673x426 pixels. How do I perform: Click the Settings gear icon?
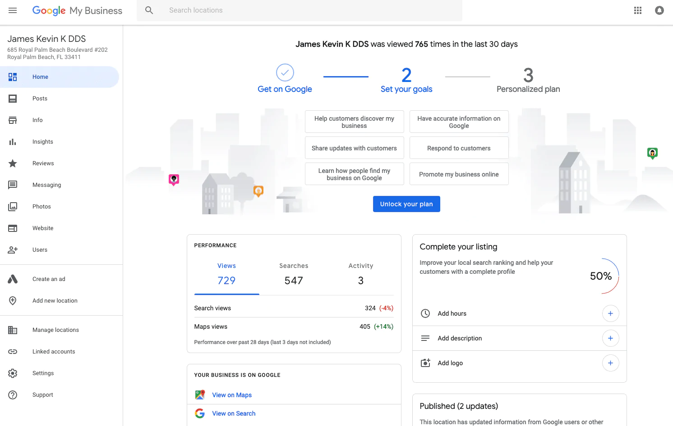13,373
